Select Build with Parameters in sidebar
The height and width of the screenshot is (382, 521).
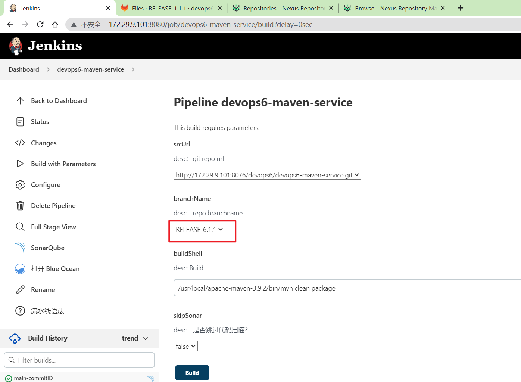(63, 164)
